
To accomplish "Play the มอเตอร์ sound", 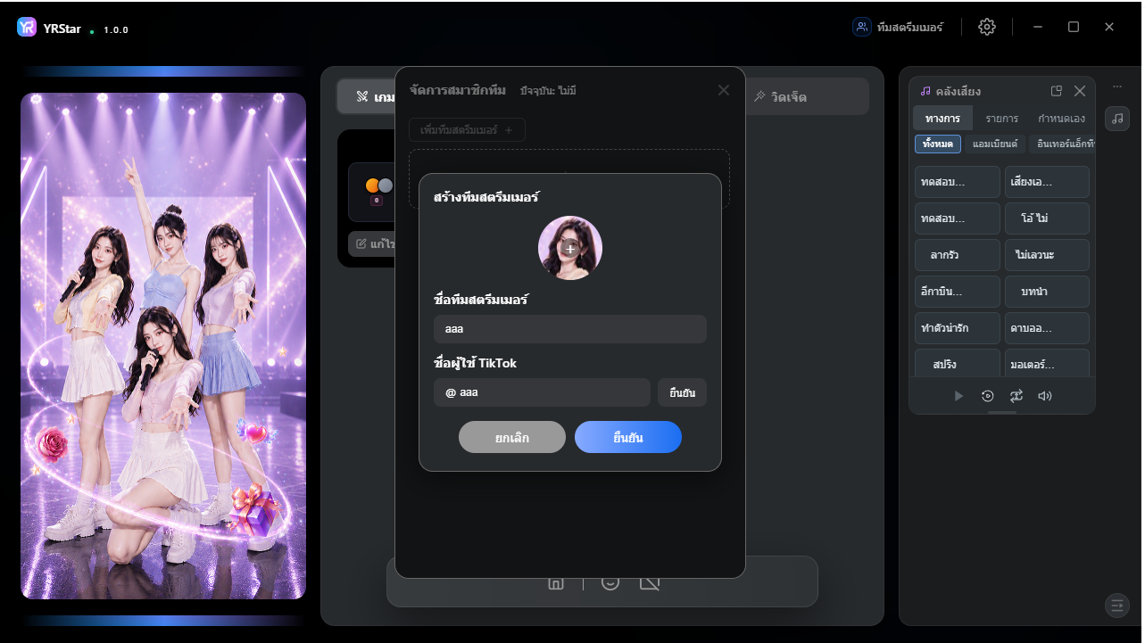I will (1047, 364).
